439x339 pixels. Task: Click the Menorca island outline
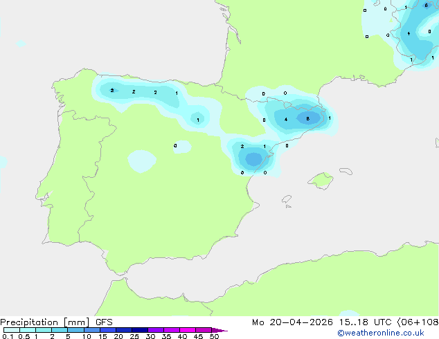pyautogui.click(x=346, y=171)
